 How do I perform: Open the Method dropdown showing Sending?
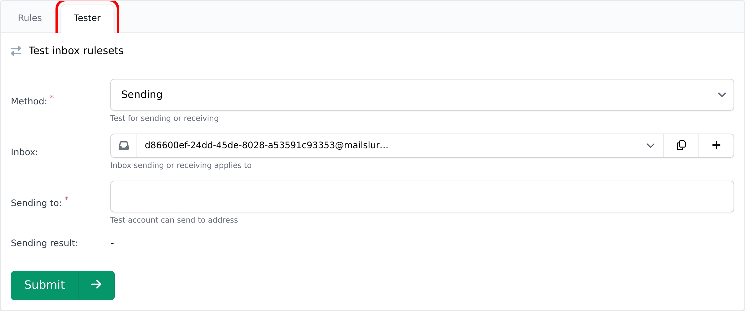[x=422, y=95]
